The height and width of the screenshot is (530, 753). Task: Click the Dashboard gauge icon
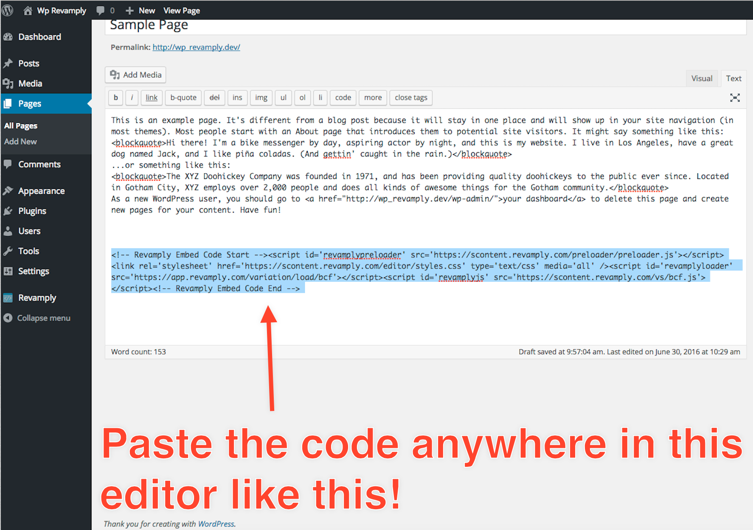coord(8,37)
